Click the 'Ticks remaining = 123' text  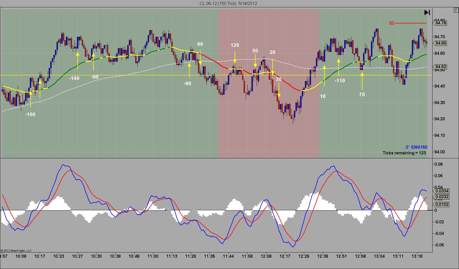(x=404, y=153)
